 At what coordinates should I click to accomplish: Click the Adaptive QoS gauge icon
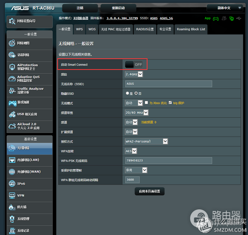click(12, 79)
